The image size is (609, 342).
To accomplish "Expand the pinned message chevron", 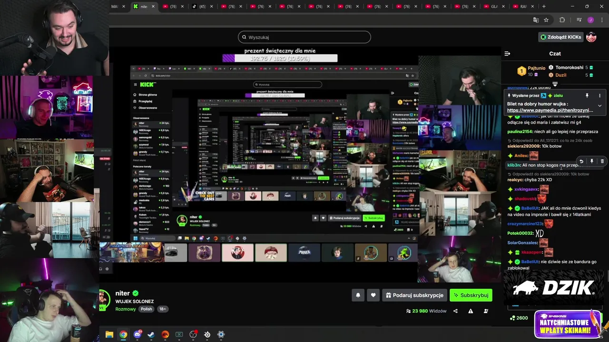I will 599,105.
